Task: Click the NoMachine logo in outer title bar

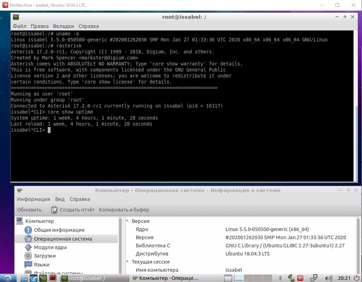Action: (5, 5)
